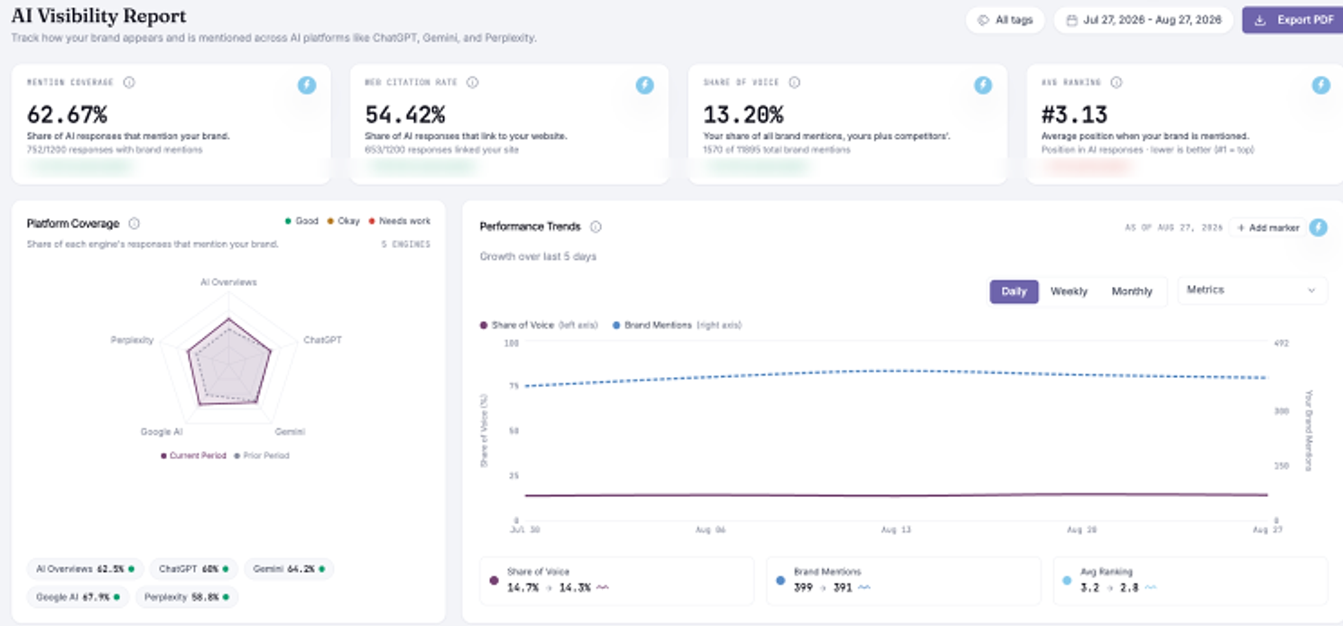Click the tag icon in All tags
Image resolution: width=1343 pixels, height=626 pixels.
point(984,20)
